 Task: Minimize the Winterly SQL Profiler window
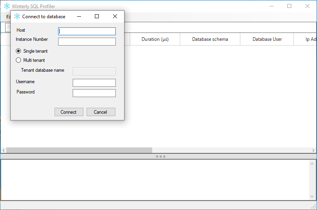coord(272,6)
